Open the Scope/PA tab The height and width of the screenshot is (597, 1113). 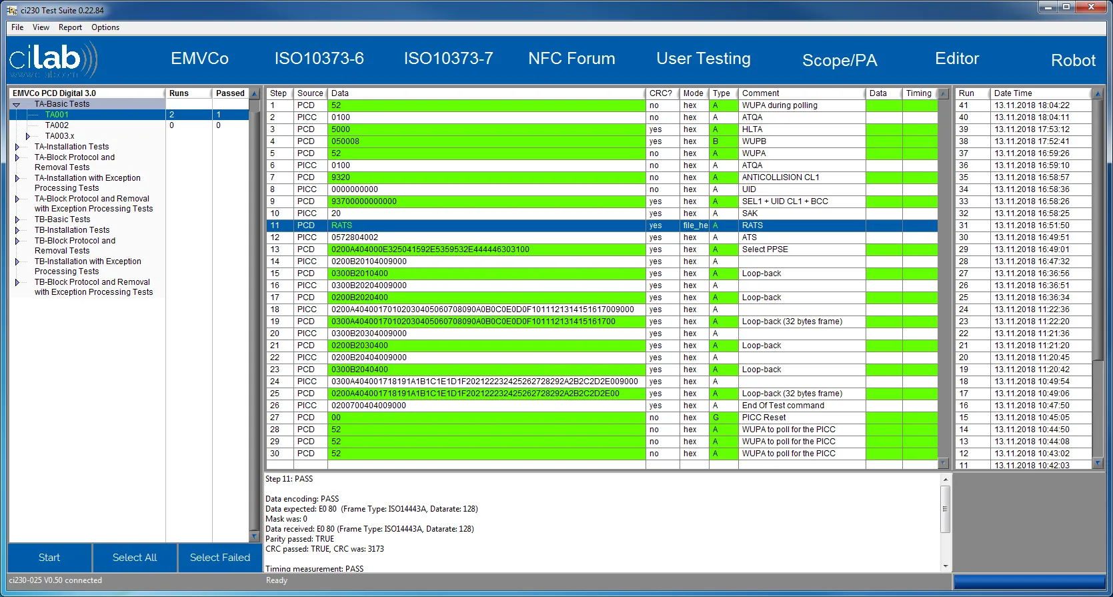click(x=840, y=60)
